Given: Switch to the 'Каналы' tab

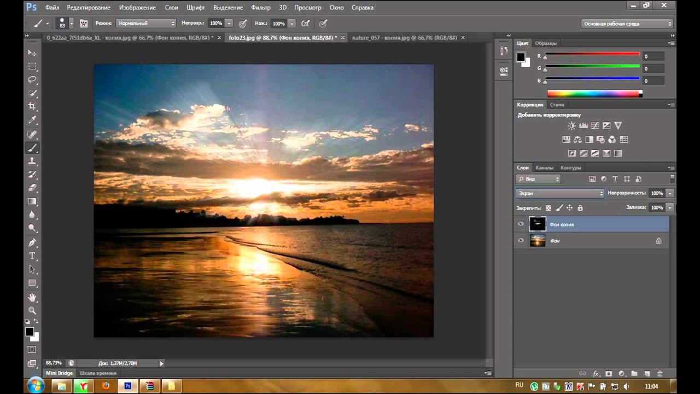Looking at the screenshot, I should pyautogui.click(x=544, y=167).
